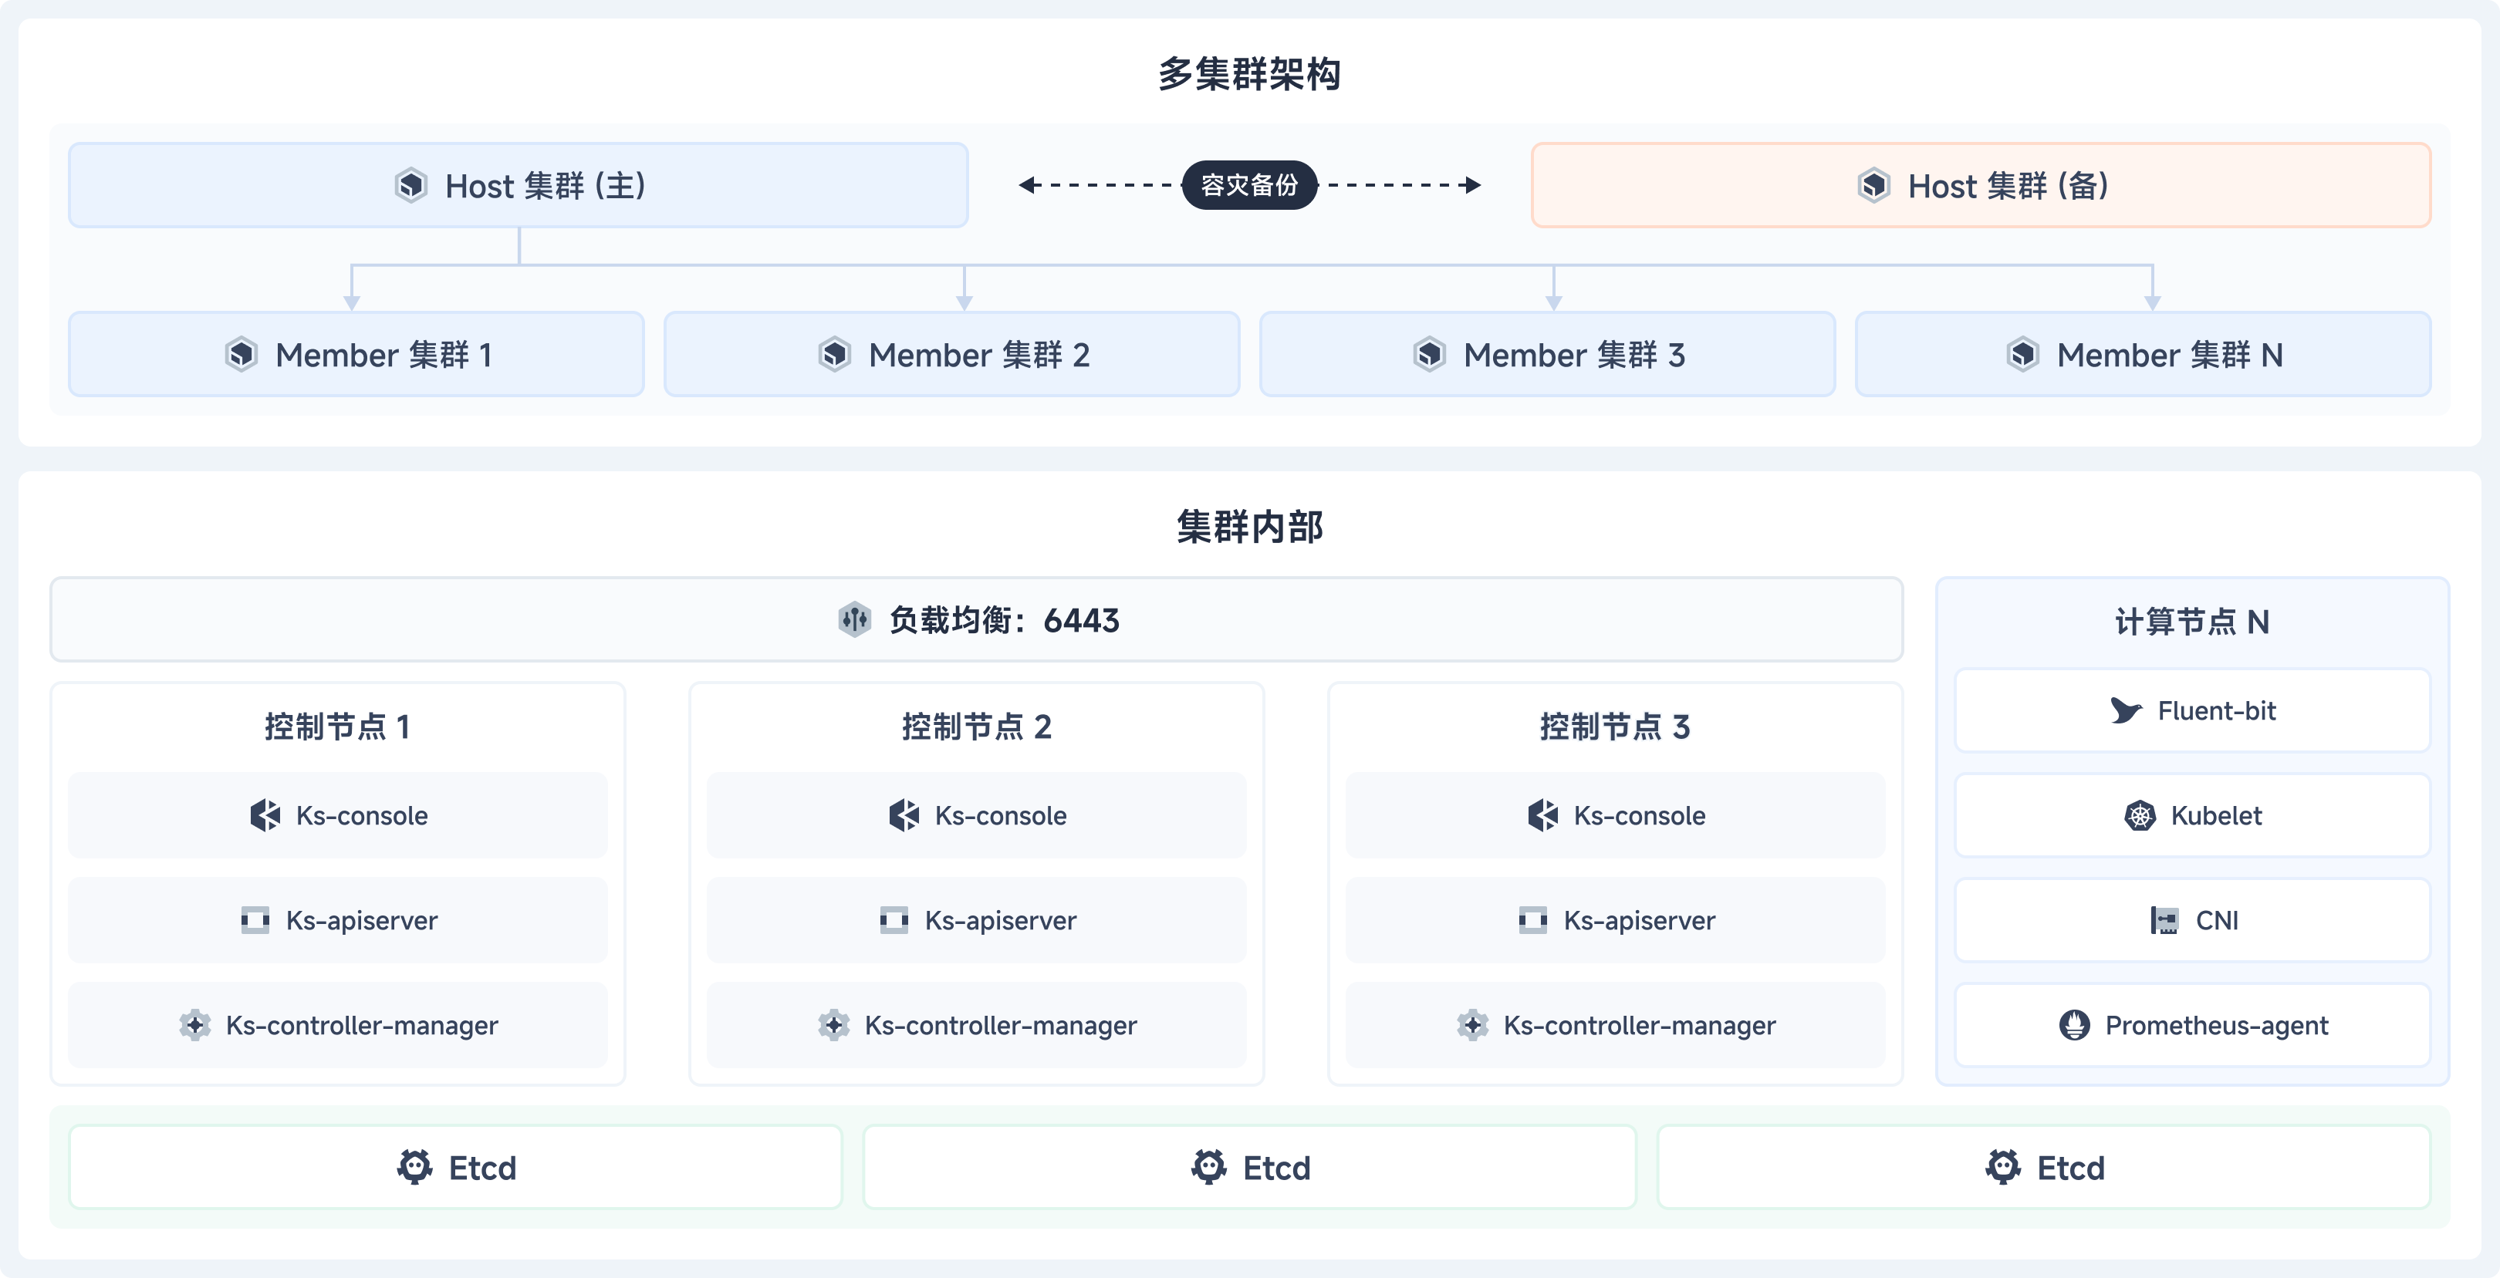The image size is (2500, 1278).
Task: Click Ks-apiserver box in 控制节点 1
Action: tap(338, 920)
